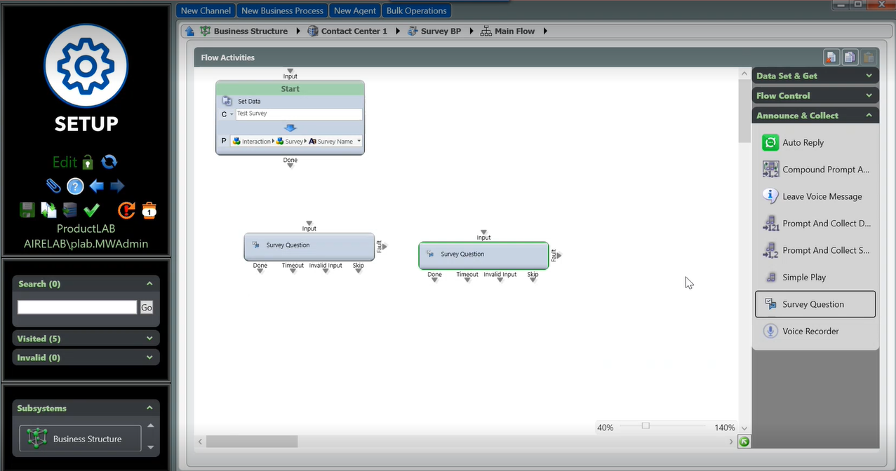The width and height of the screenshot is (896, 471).
Task: Click the canvas zoom slider handle
Action: 646,426
